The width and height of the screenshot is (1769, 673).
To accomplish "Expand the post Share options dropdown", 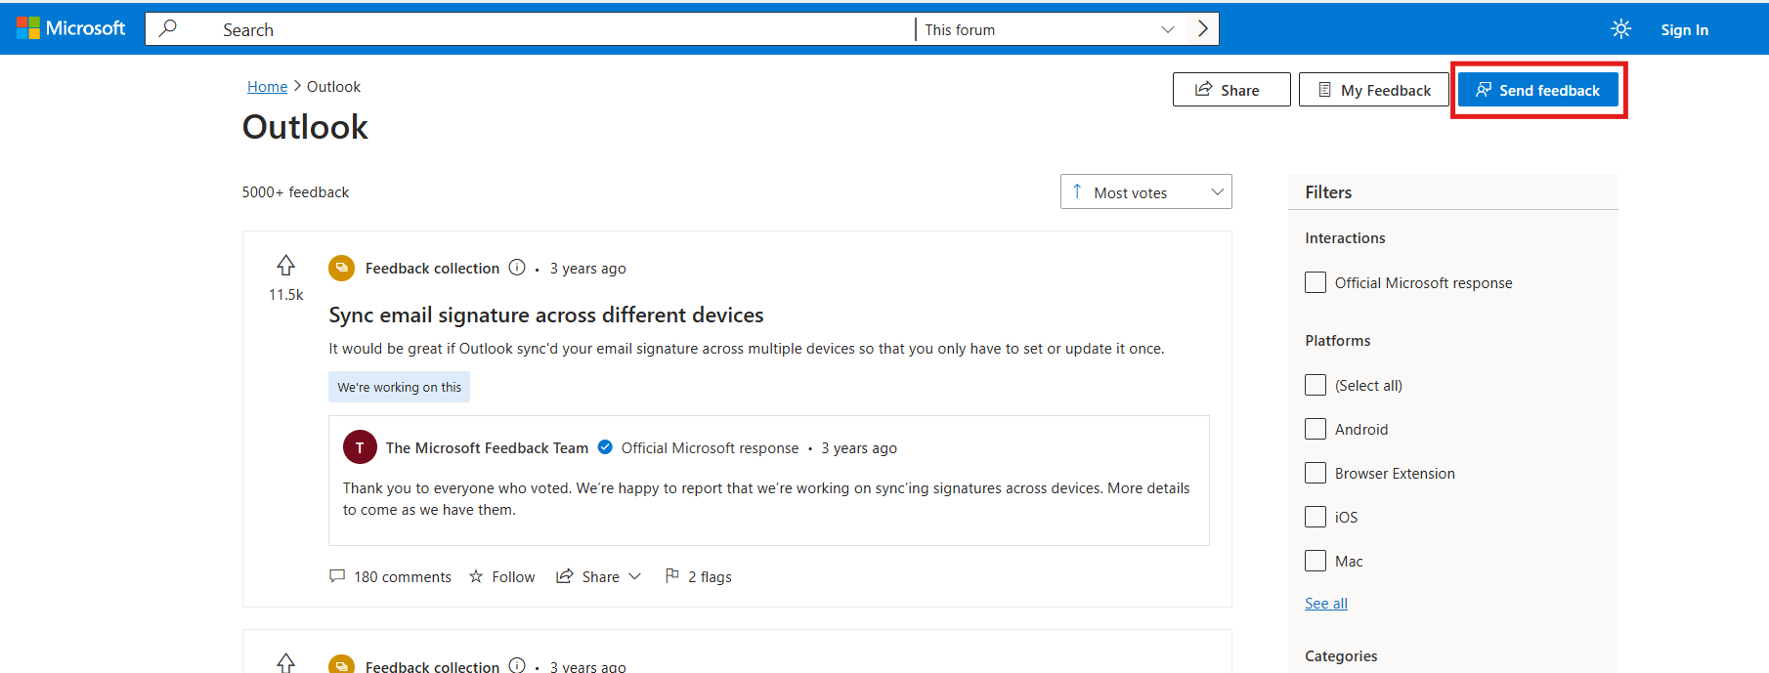I will tap(599, 576).
